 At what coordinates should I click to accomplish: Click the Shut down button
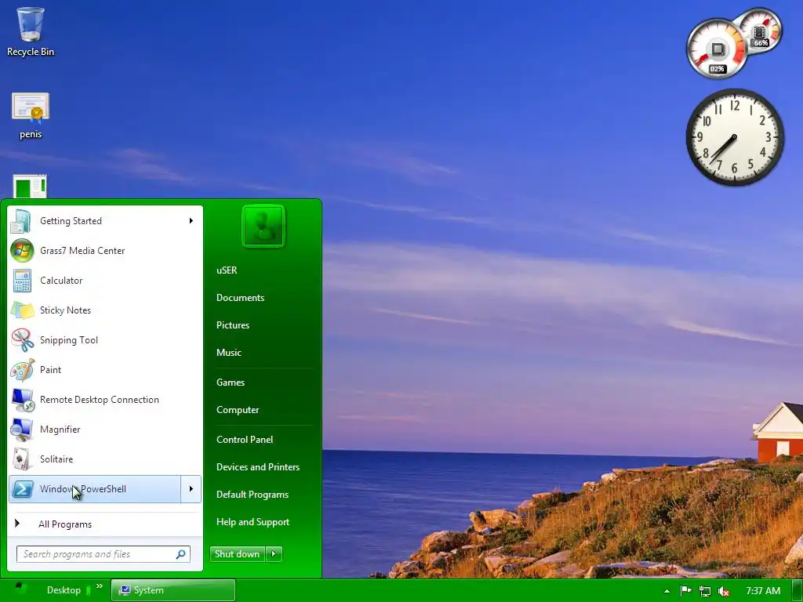[238, 554]
